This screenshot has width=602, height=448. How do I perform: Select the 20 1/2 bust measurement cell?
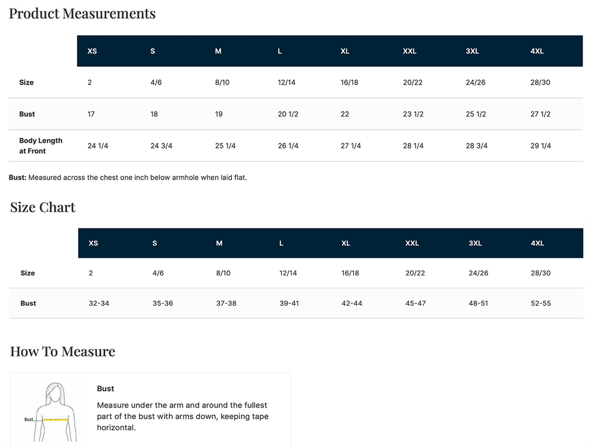(x=288, y=114)
